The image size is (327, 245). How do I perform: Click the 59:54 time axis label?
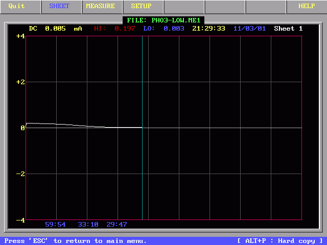pyautogui.click(x=55, y=224)
